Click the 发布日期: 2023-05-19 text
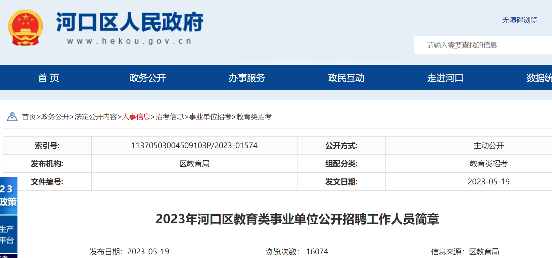 129,252
